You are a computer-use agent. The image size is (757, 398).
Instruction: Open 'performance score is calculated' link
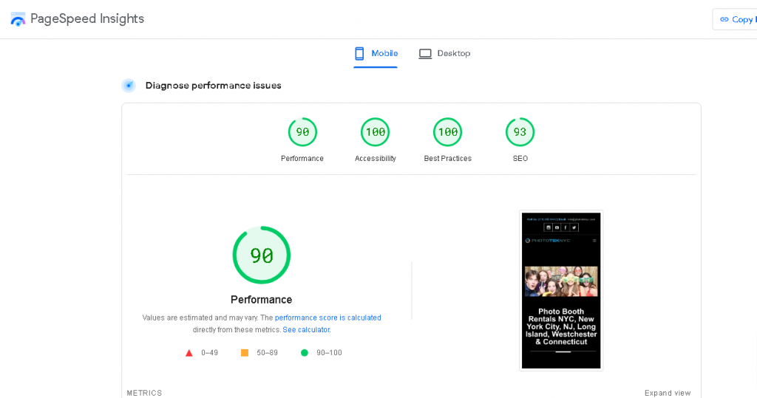click(327, 318)
